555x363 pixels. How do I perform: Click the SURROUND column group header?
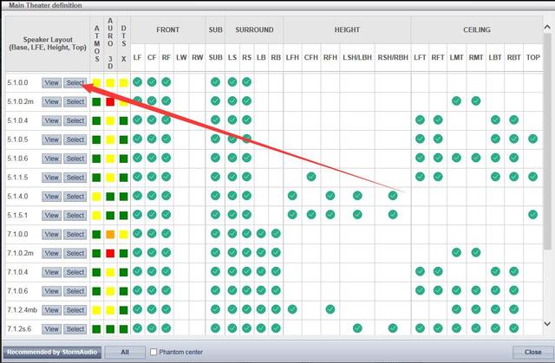click(254, 30)
